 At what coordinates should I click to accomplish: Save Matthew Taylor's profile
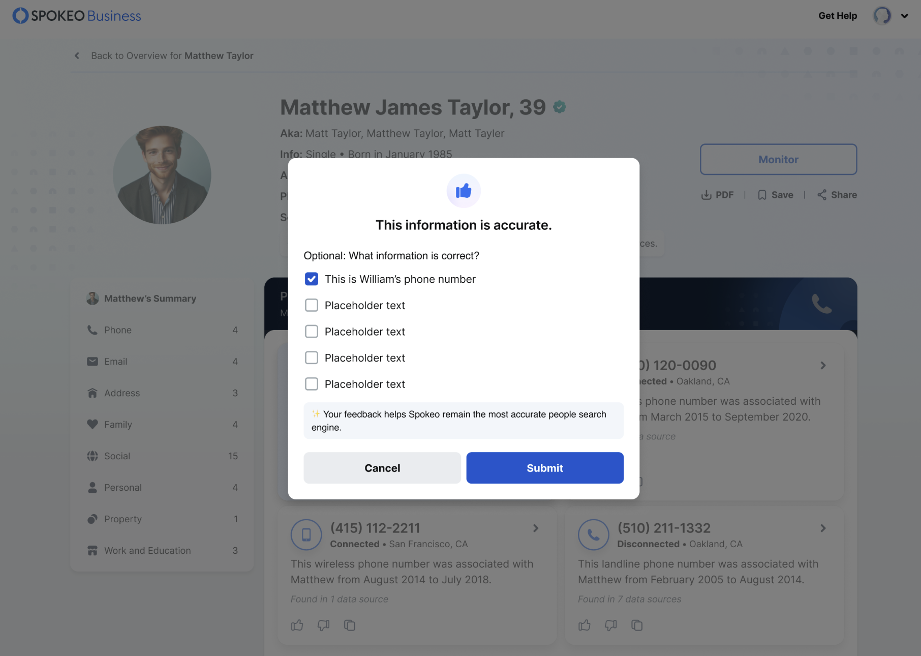click(x=776, y=195)
